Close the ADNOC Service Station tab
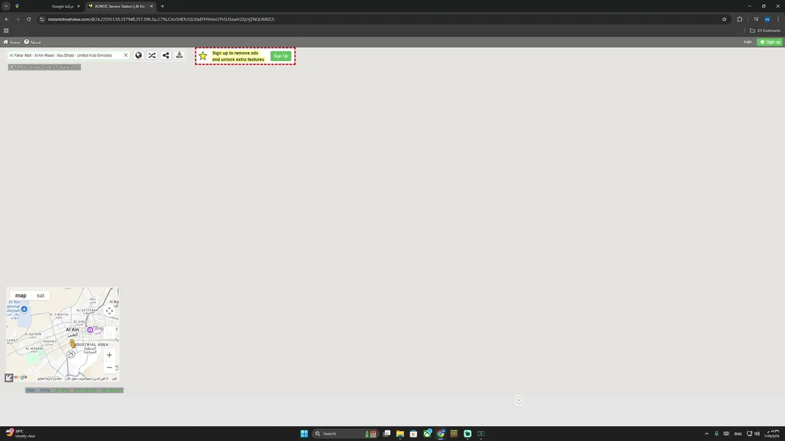 click(151, 6)
